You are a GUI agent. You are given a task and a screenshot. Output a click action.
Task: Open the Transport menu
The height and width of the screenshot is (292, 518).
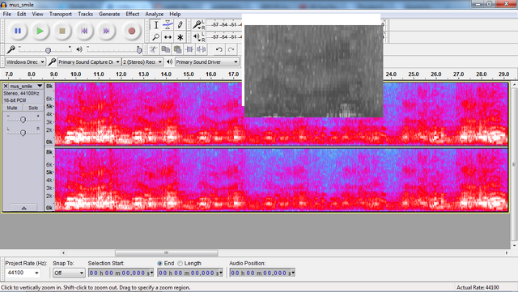point(61,14)
